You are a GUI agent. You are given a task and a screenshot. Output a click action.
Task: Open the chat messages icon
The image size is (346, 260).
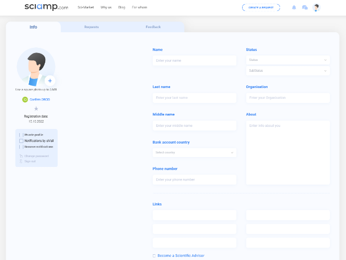point(305,7)
